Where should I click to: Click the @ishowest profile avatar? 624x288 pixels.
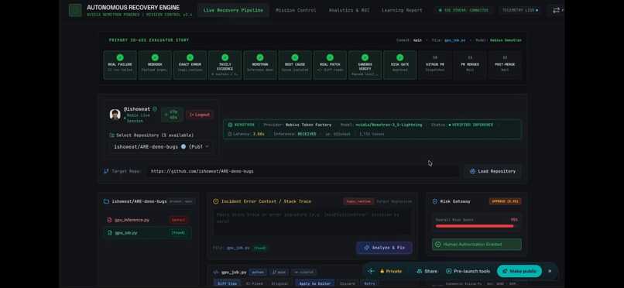coord(115,115)
